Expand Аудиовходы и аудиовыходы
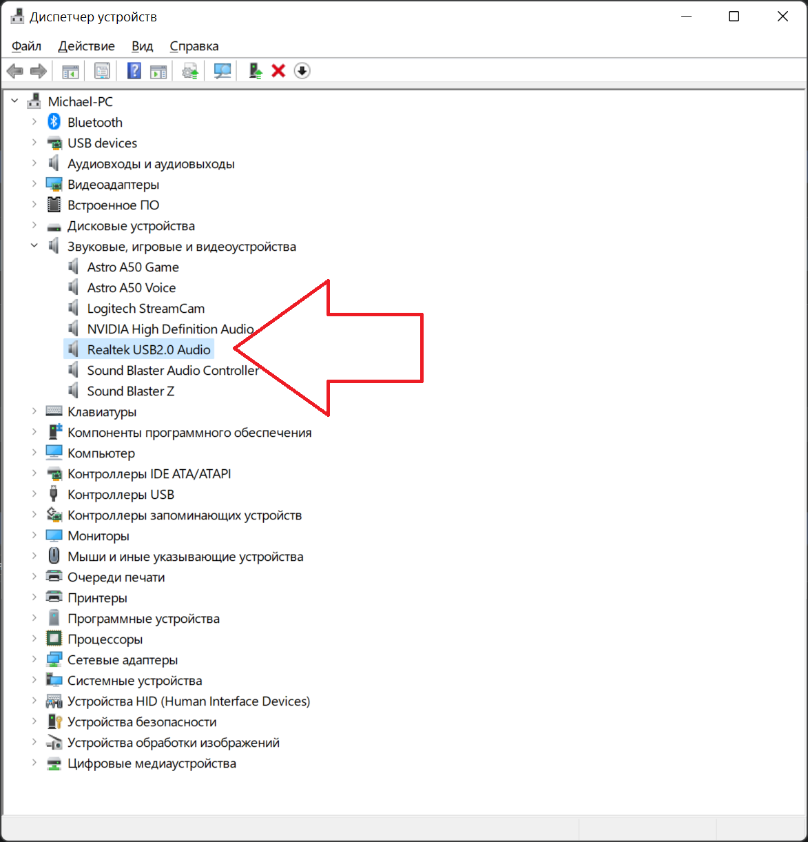Screen dimensions: 808x842 (34, 163)
